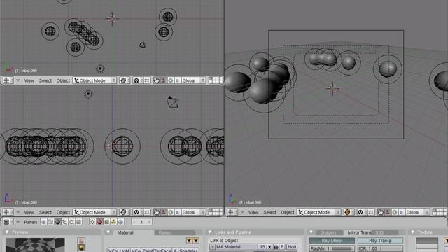Open Global orientation dropdown in bottom-left view header
The height and width of the screenshot is (252, 448).
coord(194,212)
